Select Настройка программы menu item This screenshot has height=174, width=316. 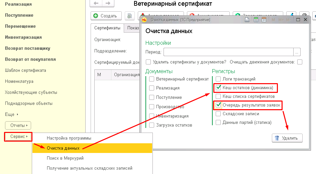(x=92, y=138)
